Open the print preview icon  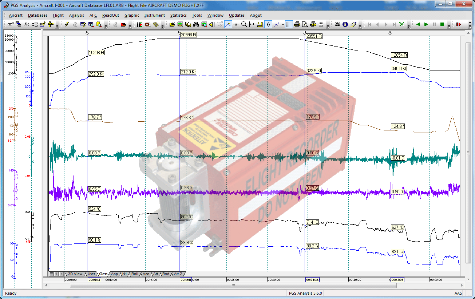(305, 24)
